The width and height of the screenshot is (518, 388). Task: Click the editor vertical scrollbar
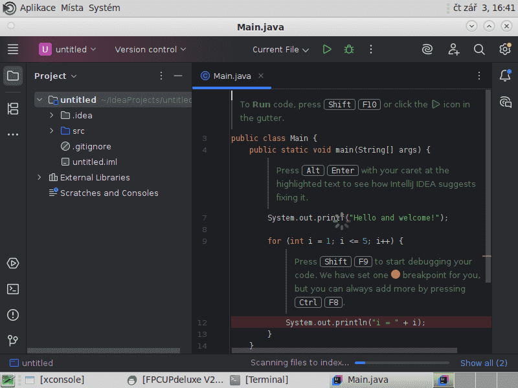[488, 186]
